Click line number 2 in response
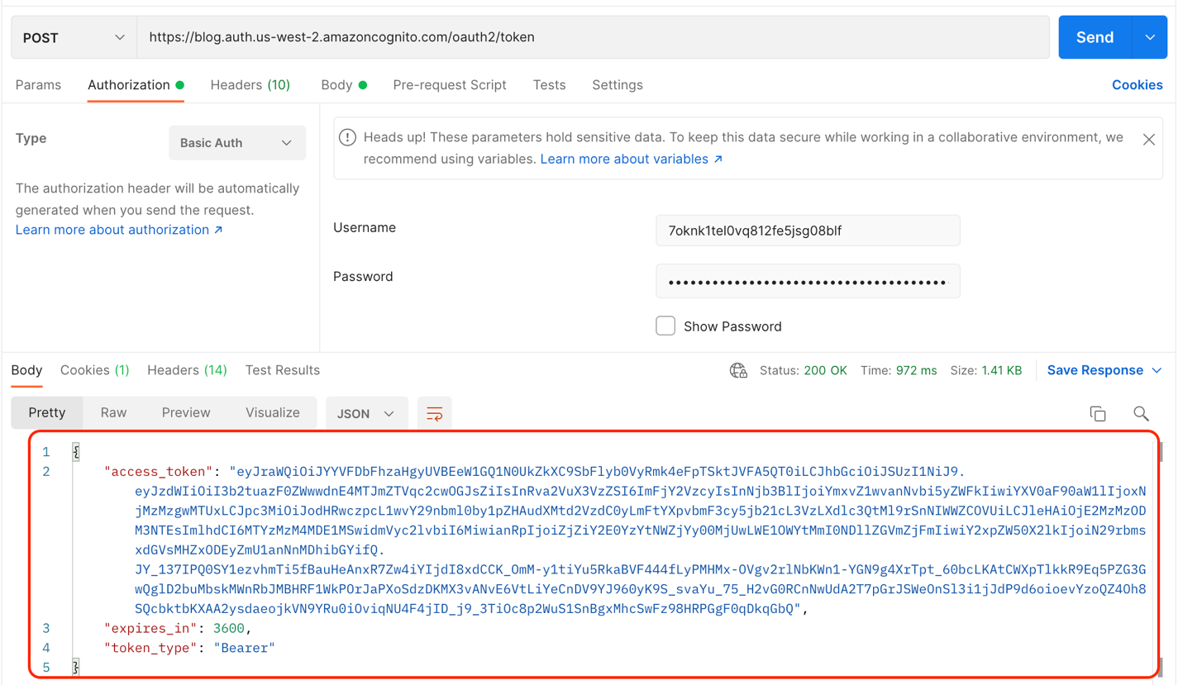The height and width of the screenshot is (685, 1183). pyautogui.click(x=46, y=472)
